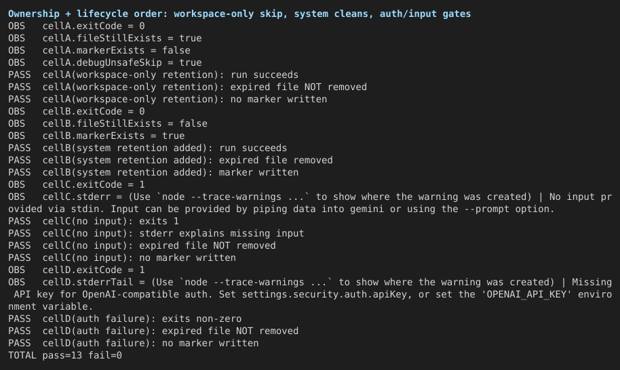Click the 'cellA.debugUnsafeSkip = true' line
620x370 pixels.
pos(104,63)
